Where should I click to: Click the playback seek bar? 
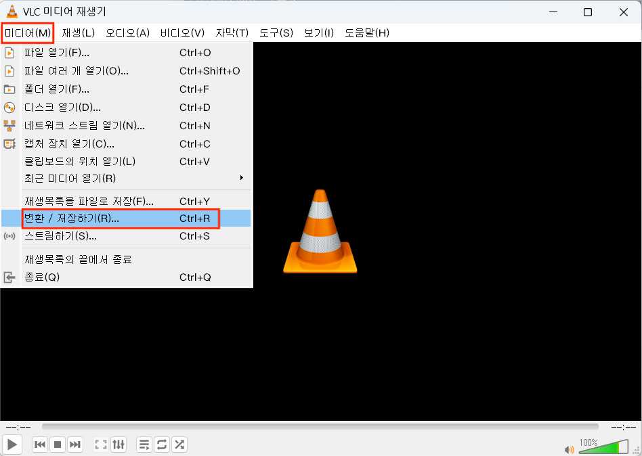318,426
